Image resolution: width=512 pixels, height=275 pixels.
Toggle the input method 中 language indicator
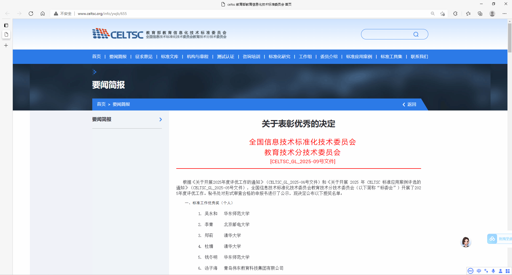click(x=479, y=271)
